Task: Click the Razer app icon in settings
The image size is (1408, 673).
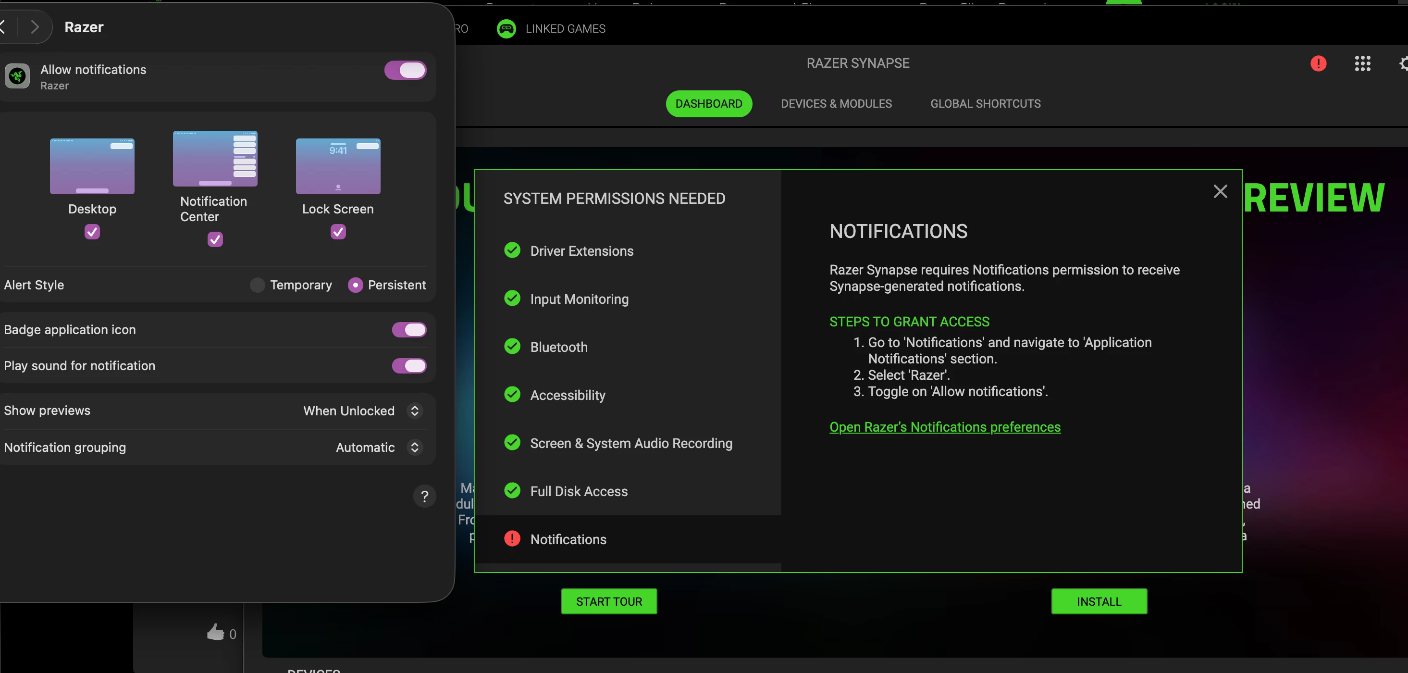Action: point(17,76)
